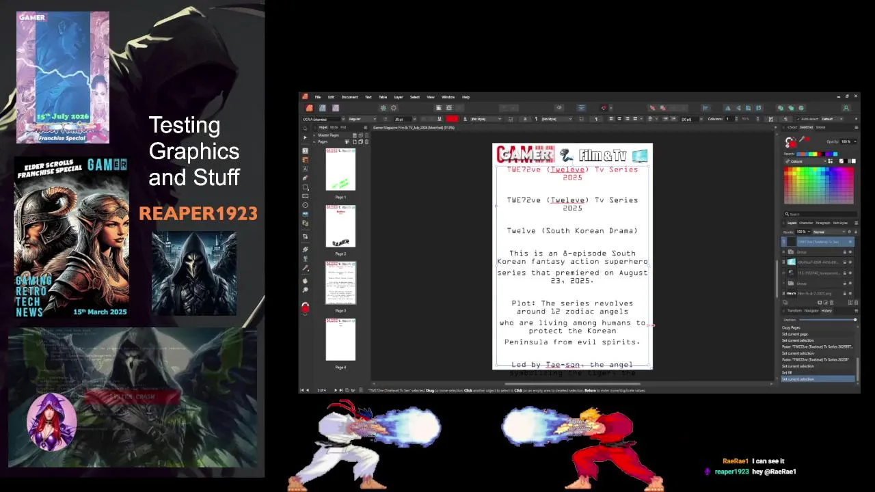Switch to the Swatches tab
The width and height of the screenshot is (875, 492).
[806, 127]
